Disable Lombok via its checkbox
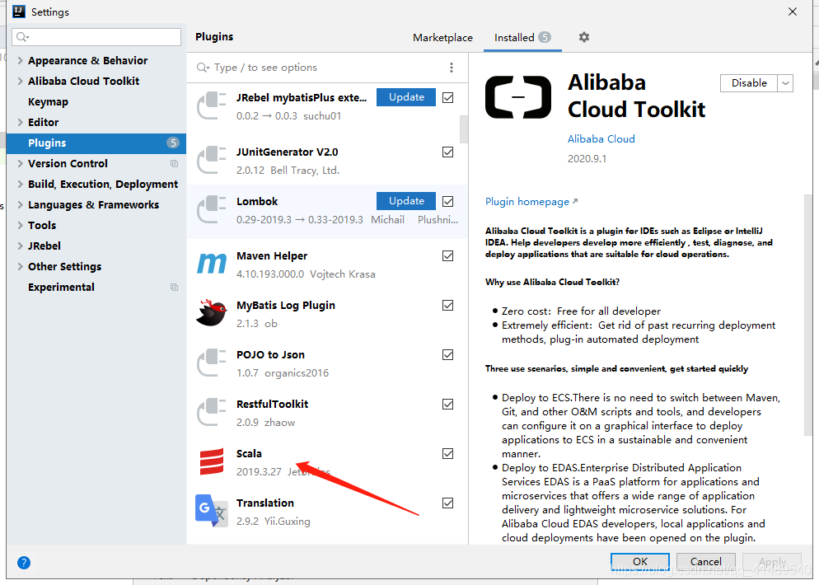 click(x=447, y=202)
